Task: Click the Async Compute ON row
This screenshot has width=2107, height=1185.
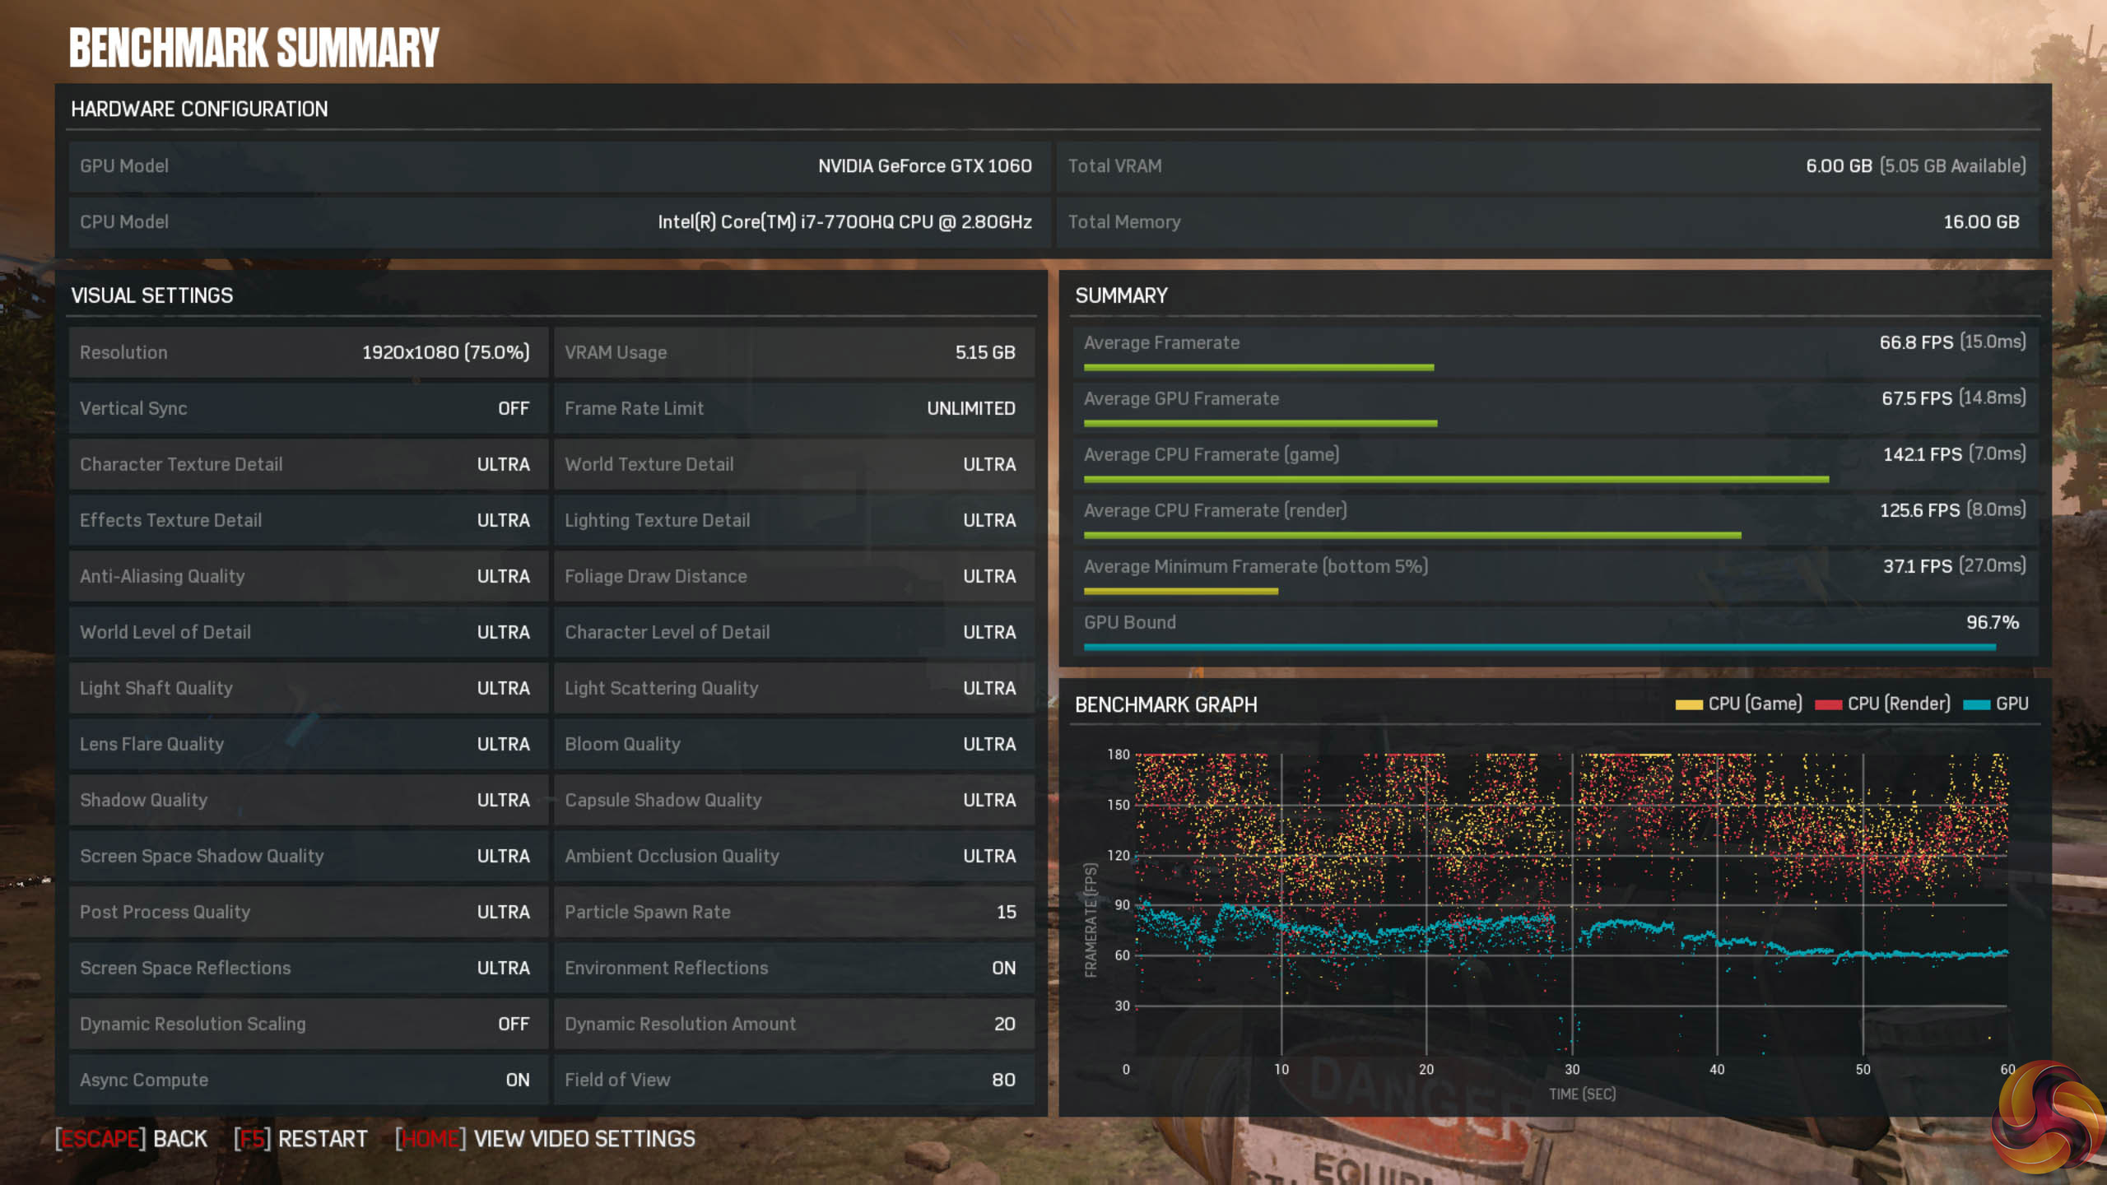Action: click(x=308, y=1080)
